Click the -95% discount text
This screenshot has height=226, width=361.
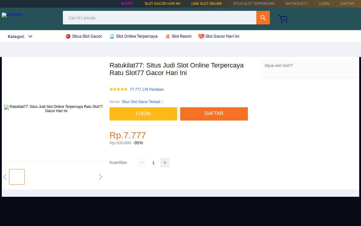pos(138,143)
